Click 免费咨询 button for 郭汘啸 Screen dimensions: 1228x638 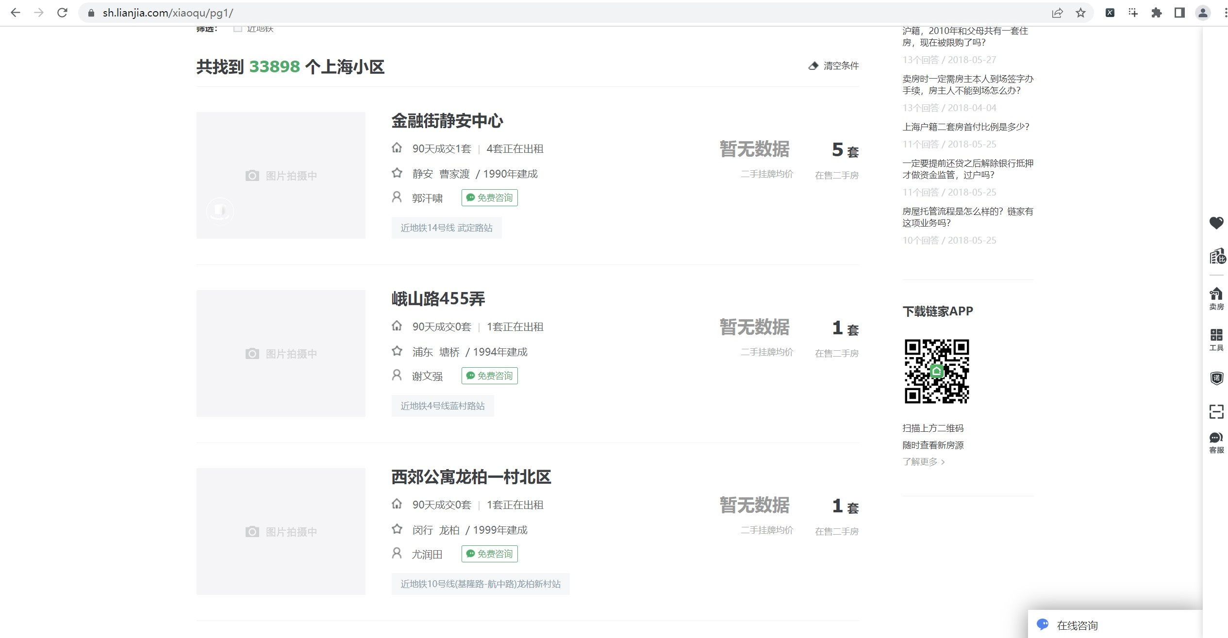489,197
